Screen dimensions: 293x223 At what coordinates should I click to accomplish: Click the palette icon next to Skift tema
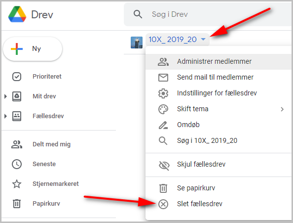pos(163,109)
